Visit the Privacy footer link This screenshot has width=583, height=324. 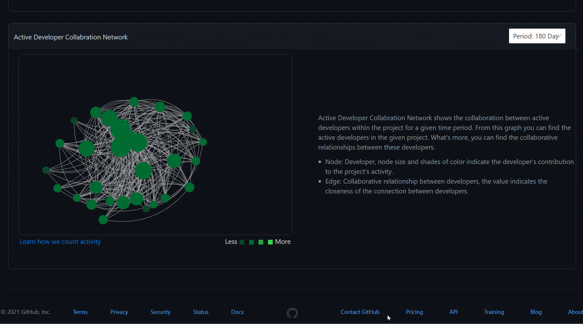click(x=119, y=312)
